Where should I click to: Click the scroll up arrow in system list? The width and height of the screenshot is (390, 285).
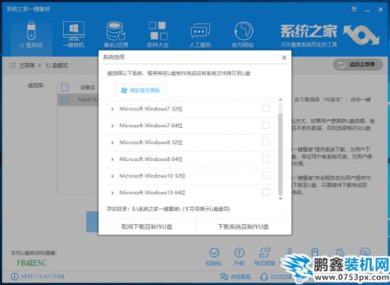[280, 100]
